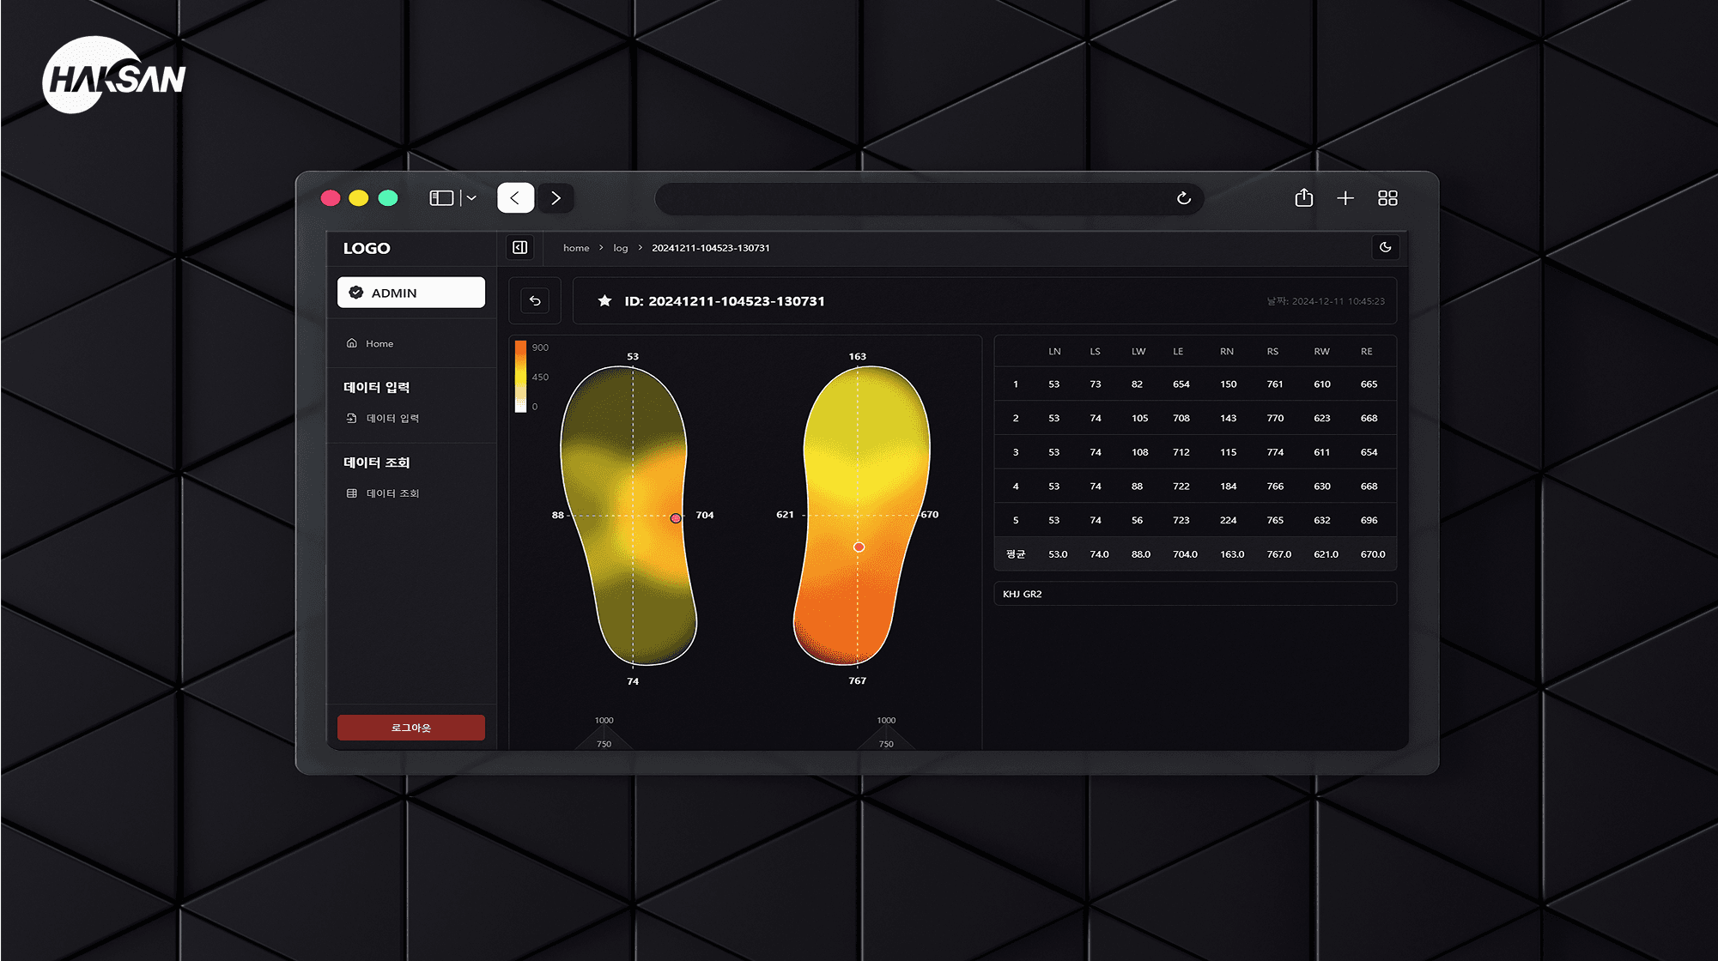Viewport: 1718px width, 961px height.
Task: Click the KHJ GR2 note field
Action: coord(1195,594)
